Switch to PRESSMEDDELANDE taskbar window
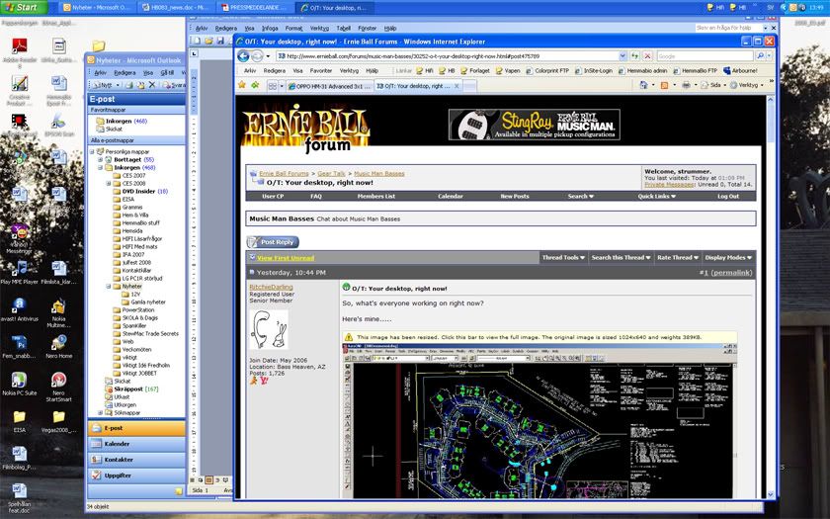Image resolution: width=830 pixels, height=519 pixels. tap(255, 8)
